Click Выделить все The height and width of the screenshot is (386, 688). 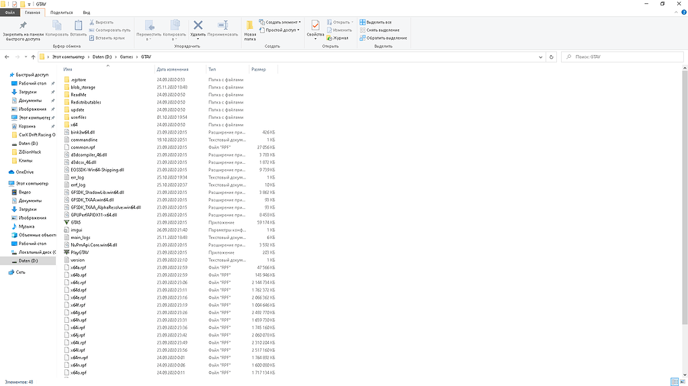pyautogui.click(x=376, y=22)
